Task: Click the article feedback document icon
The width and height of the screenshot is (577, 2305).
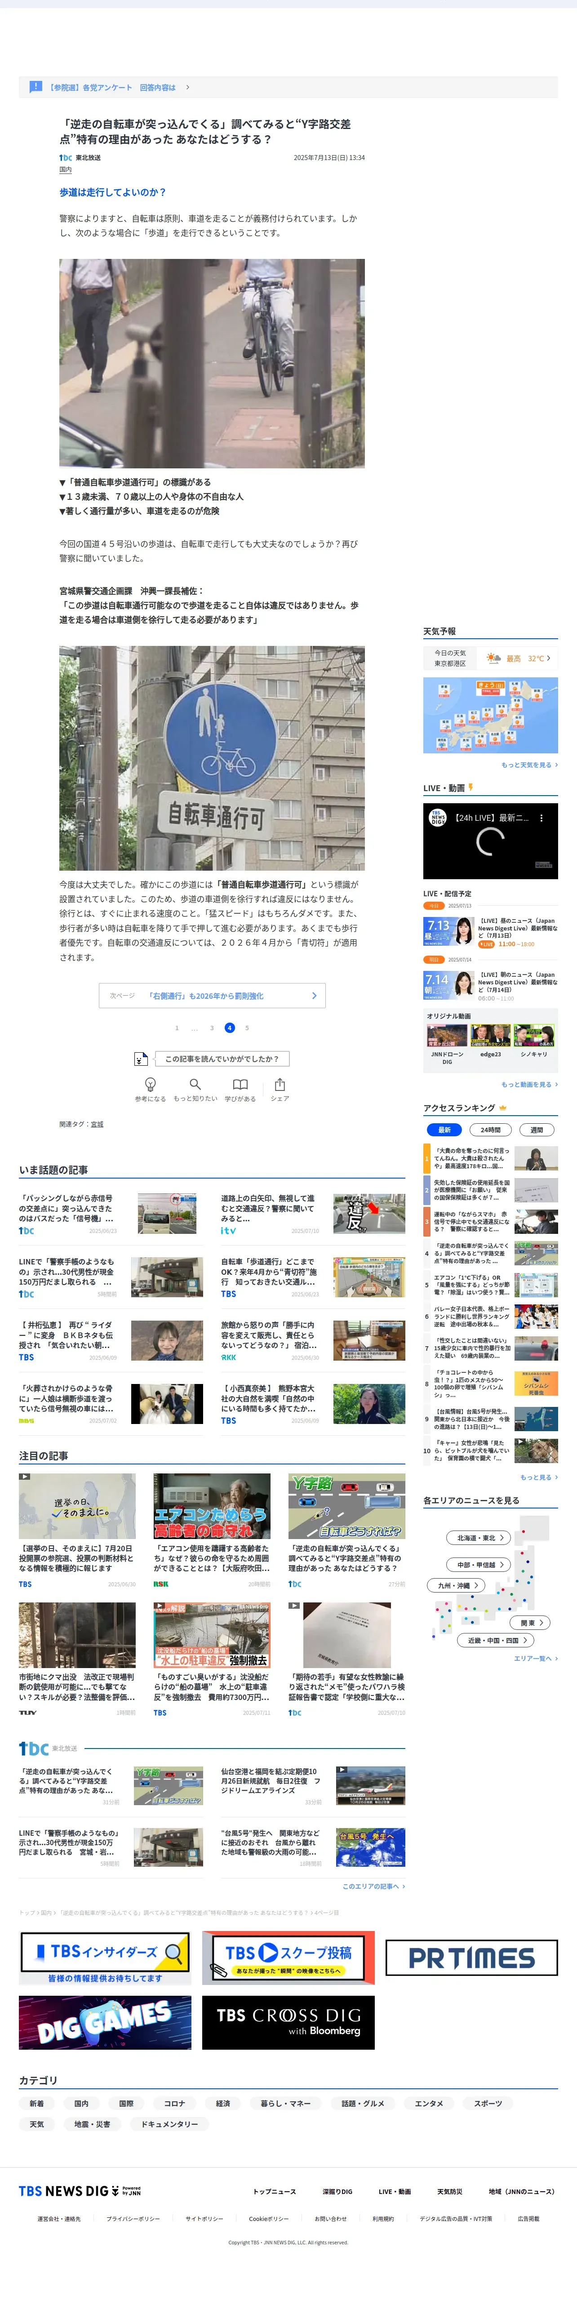Action: (x=141, y=1059)
